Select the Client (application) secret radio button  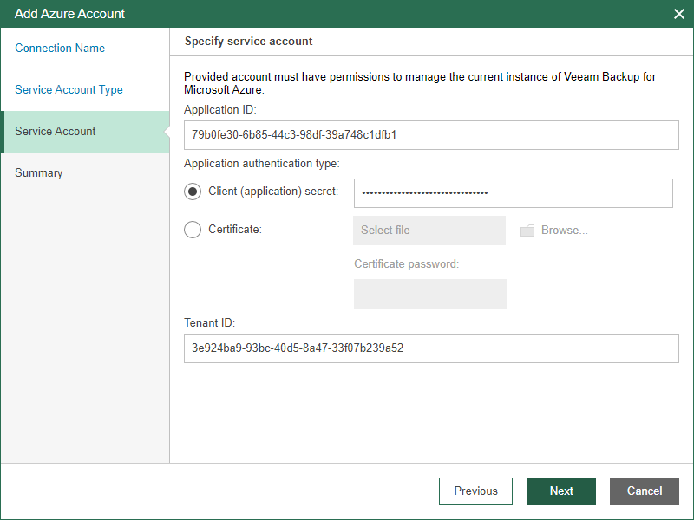(x=193, y=191)
